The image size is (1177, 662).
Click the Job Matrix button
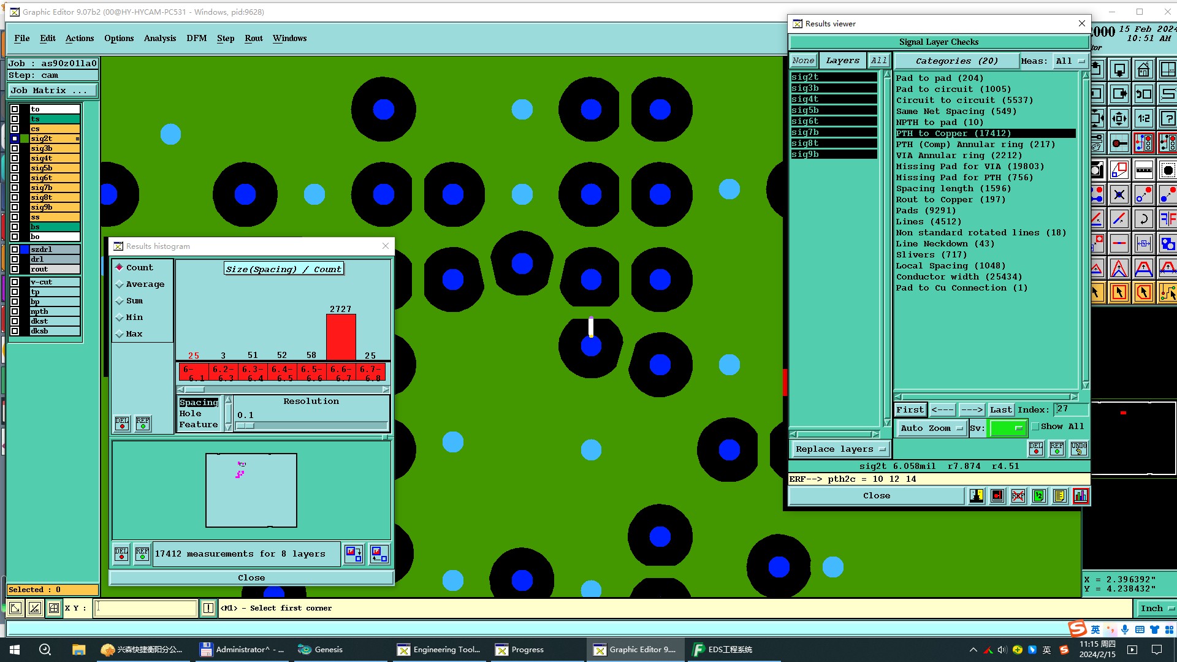coord(53,91)
